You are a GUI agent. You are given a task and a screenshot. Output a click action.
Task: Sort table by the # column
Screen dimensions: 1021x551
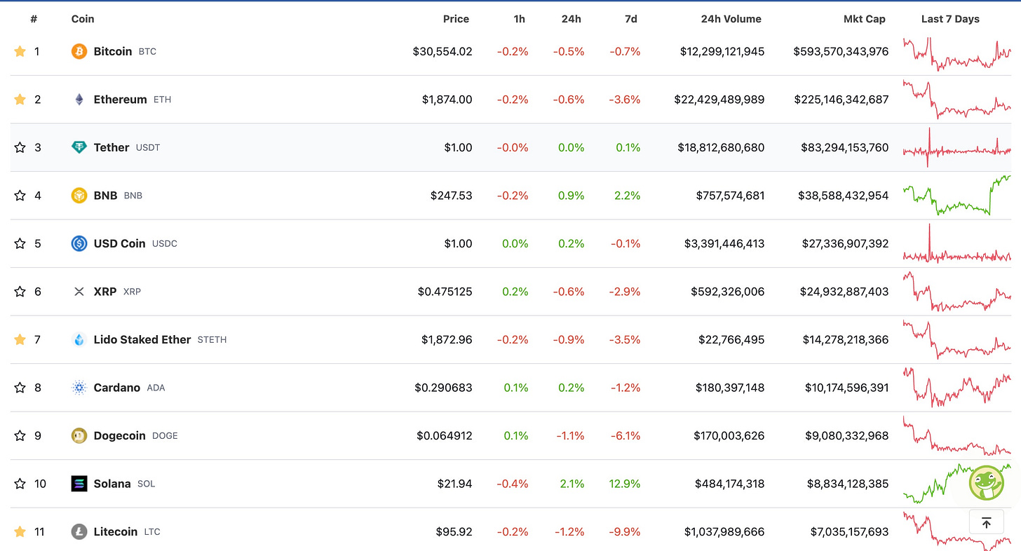coord(34,19)
